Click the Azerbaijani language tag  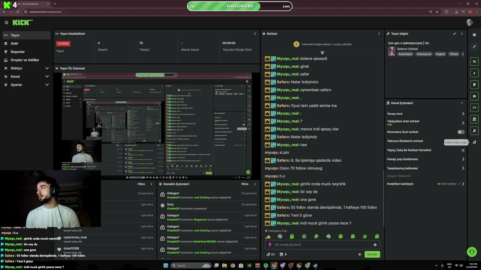tap(405, 54)
